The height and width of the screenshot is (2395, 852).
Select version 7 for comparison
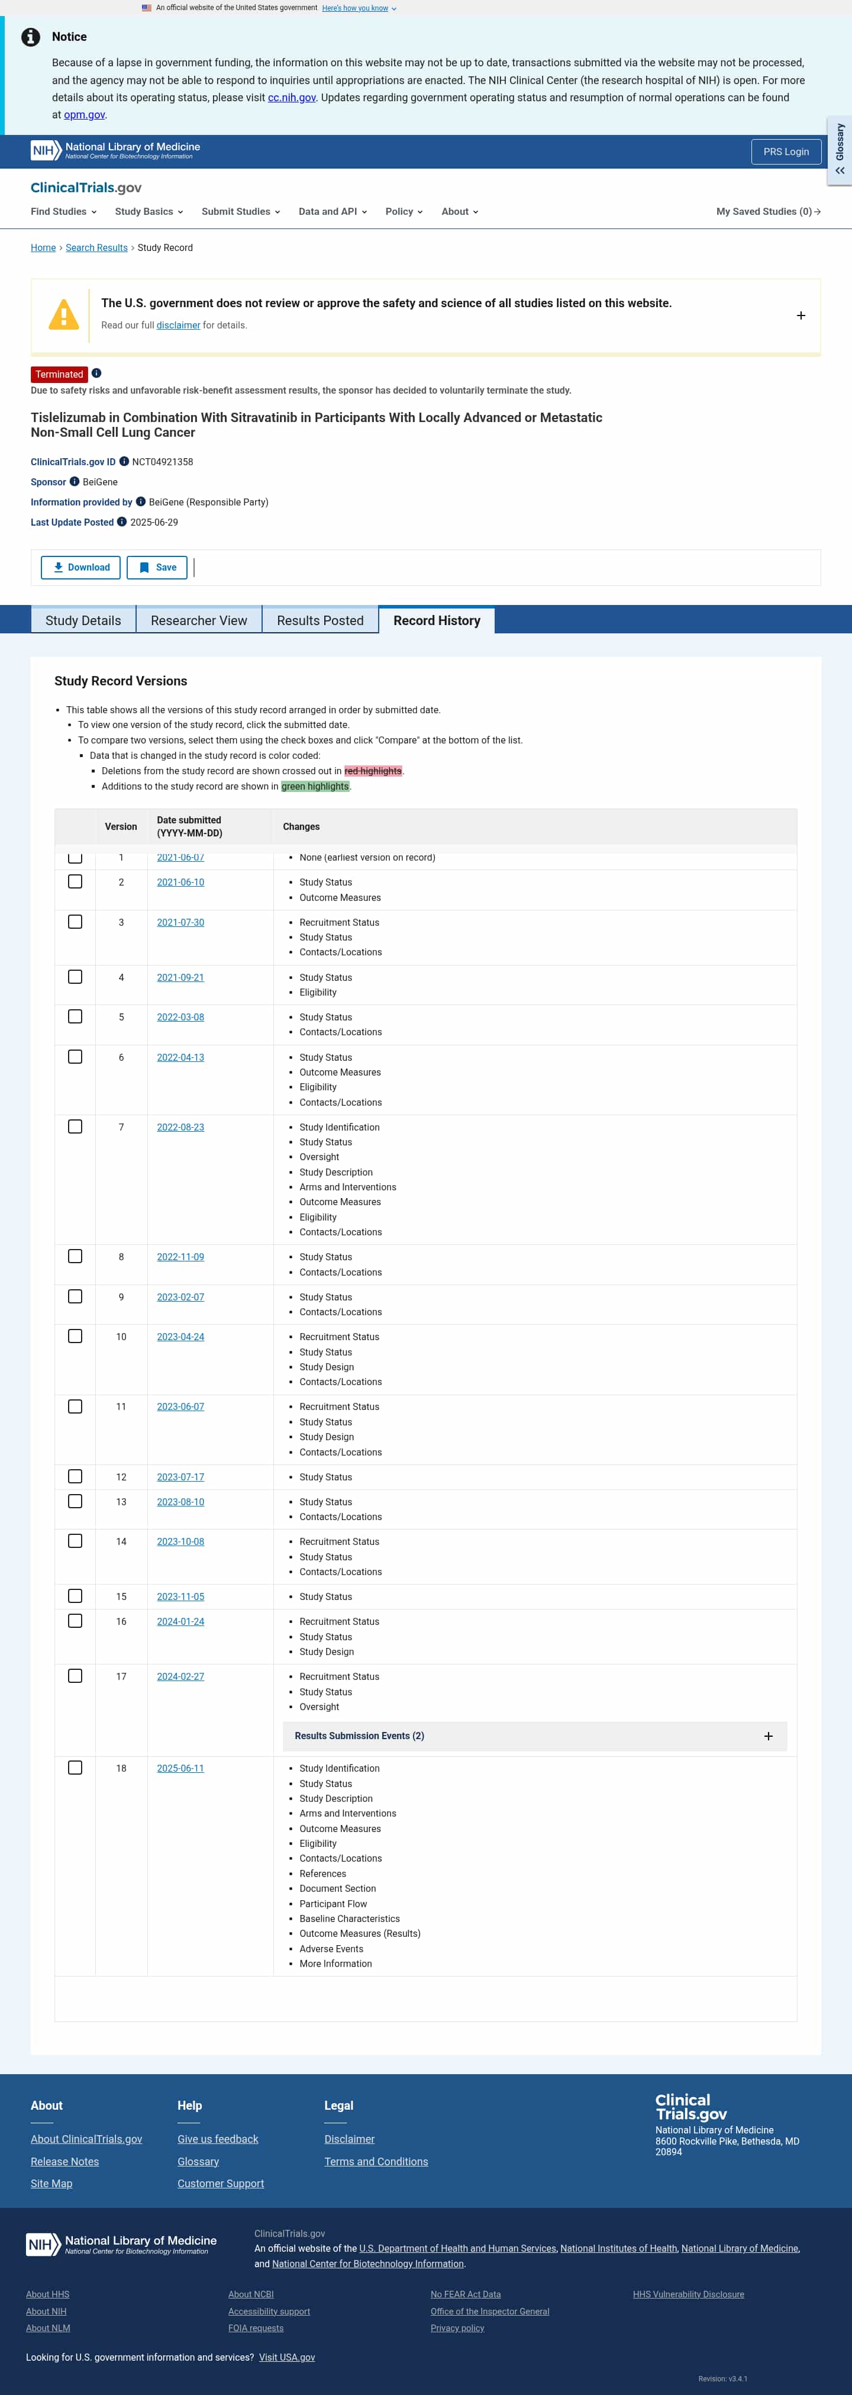75,1126
